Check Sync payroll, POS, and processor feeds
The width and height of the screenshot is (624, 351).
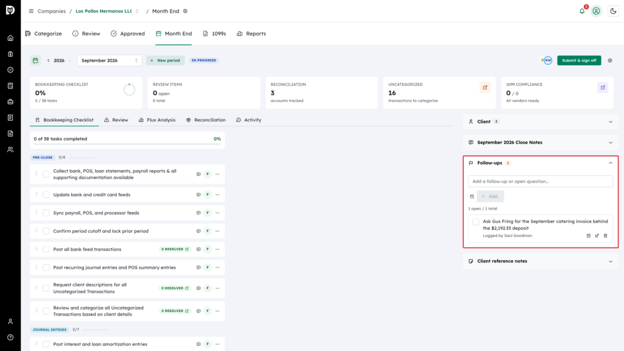coord(46,213)
